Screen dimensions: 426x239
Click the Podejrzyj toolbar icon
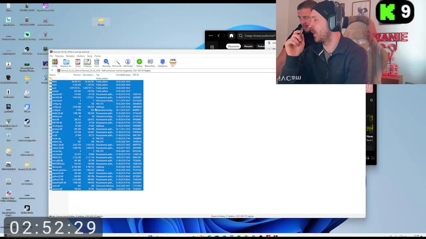click(x=87, y=63)
